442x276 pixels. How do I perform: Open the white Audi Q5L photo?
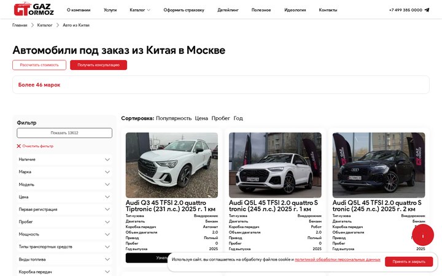coord(275,165)
